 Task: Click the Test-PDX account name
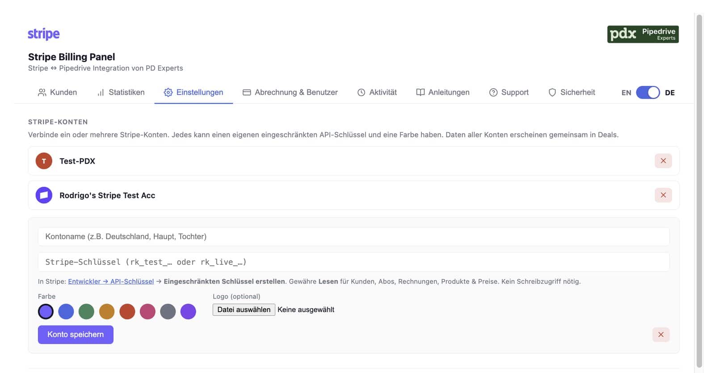pos(77,161)
